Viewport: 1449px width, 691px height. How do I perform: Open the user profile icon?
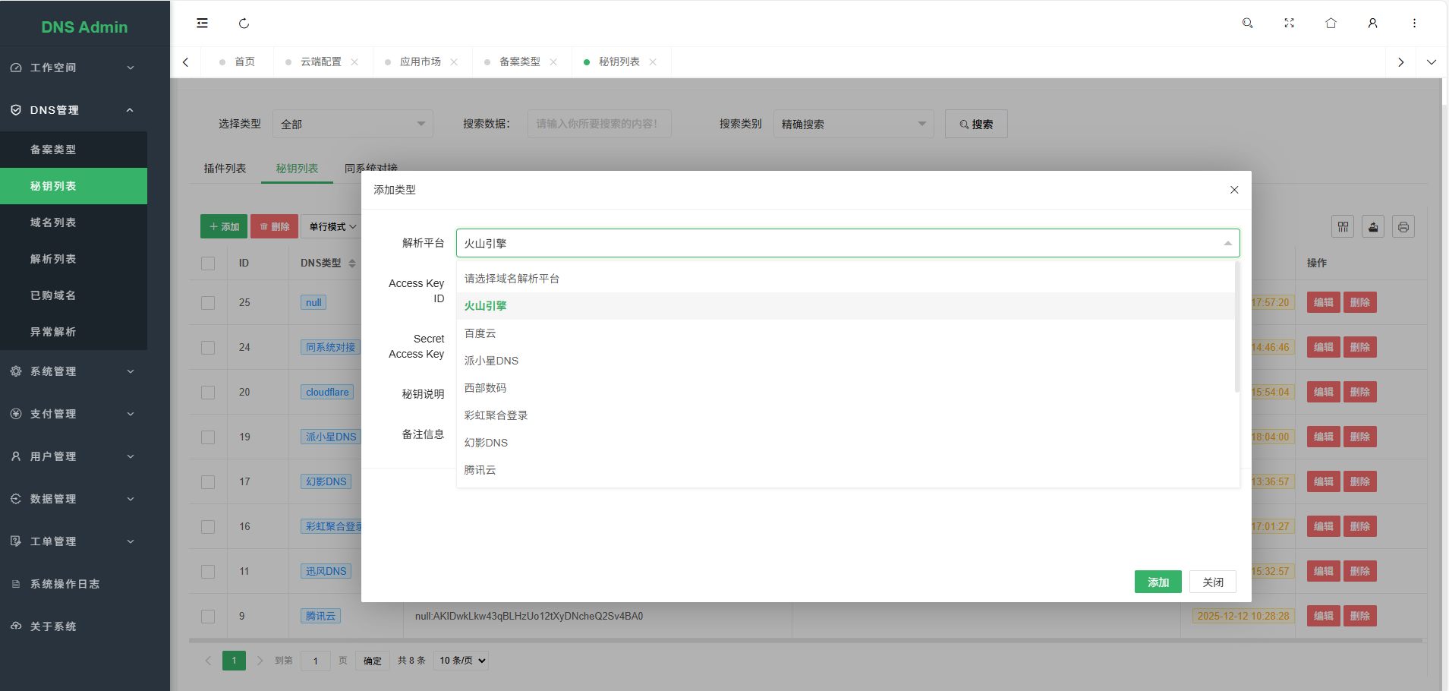coord(1372,24)
